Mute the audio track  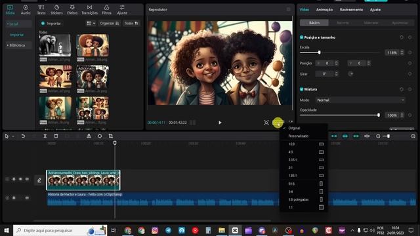[x=27, y=198]
